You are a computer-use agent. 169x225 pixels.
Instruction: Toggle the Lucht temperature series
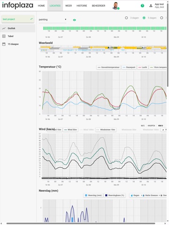[x=143, y=67]
